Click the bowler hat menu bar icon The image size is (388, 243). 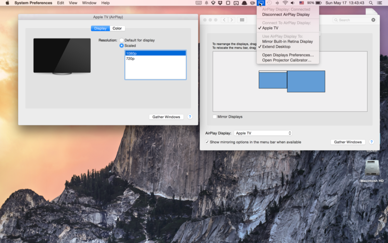(x=244, y=3)
